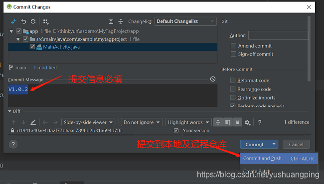This screenshot has height=184, width=324.
Task: Uncheck the MainActivity.java checkbox
Action: [32, 47]
